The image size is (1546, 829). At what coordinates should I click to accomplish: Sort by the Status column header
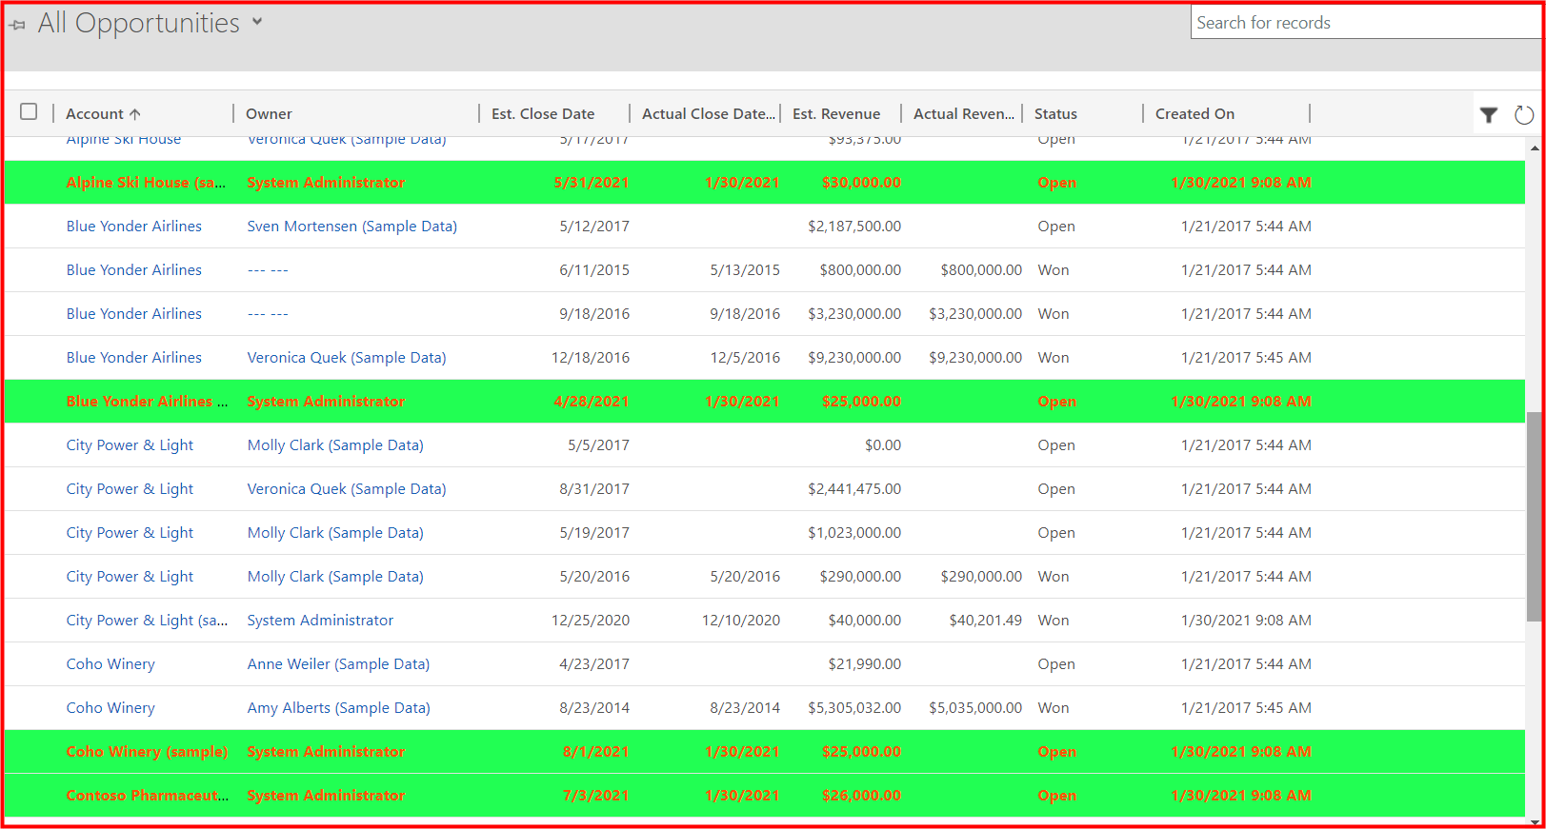pyautogui.click(x=1055, y=113)
